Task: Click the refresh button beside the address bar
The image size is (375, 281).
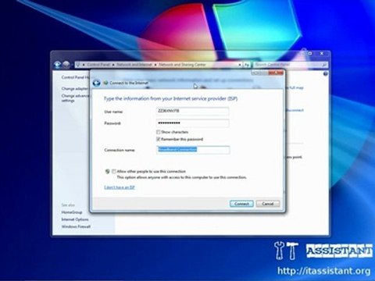Action: tap(247, 65)
